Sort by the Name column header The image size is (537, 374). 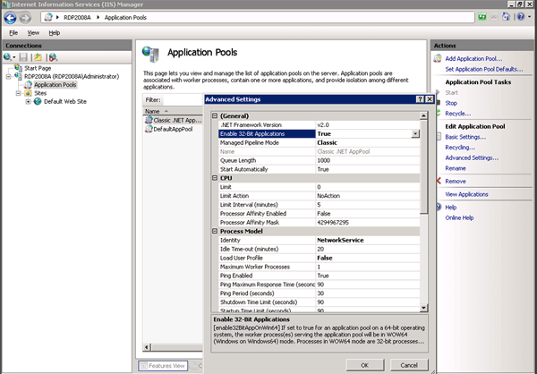tap(173, 111)
